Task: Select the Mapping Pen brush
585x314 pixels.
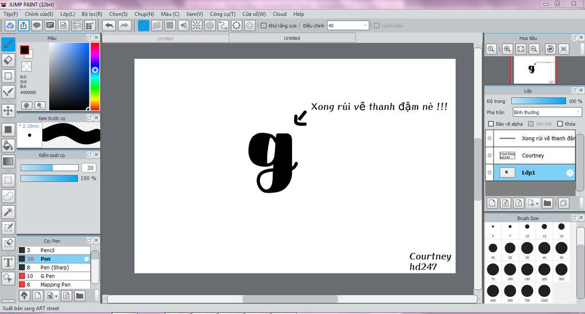Action: pos(54,284)
